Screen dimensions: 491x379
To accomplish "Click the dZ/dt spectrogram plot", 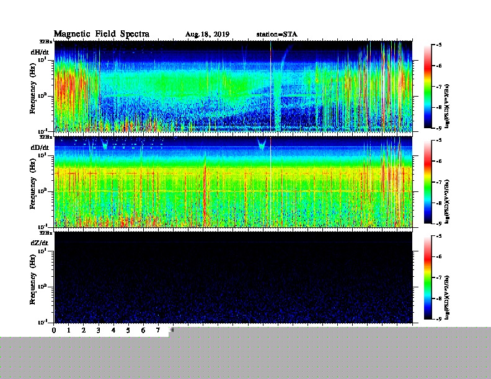I will coord(233,277).
